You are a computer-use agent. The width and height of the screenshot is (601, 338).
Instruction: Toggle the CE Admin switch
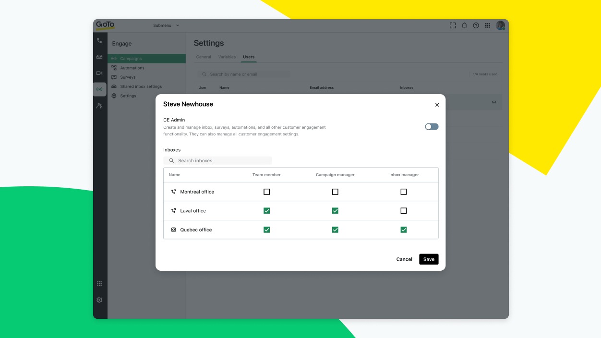coord(431,127)
